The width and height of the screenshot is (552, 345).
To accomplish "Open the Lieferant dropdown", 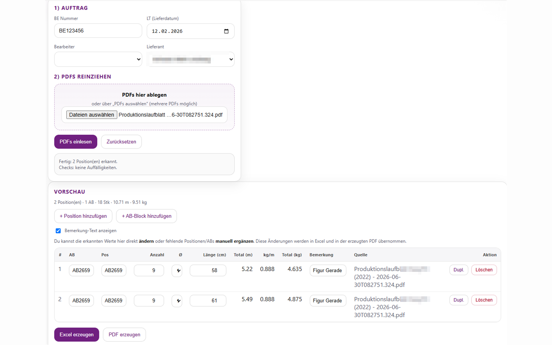I will [x=190, y=59].
